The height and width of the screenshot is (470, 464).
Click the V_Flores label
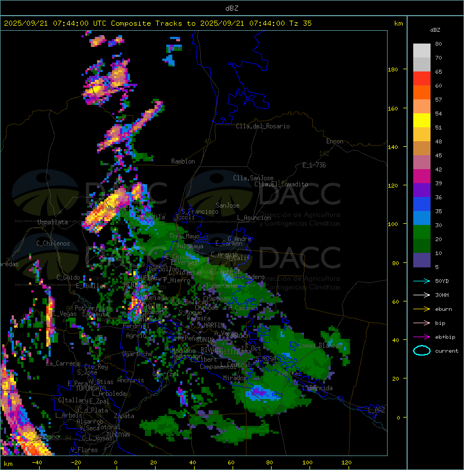[84, 450]
